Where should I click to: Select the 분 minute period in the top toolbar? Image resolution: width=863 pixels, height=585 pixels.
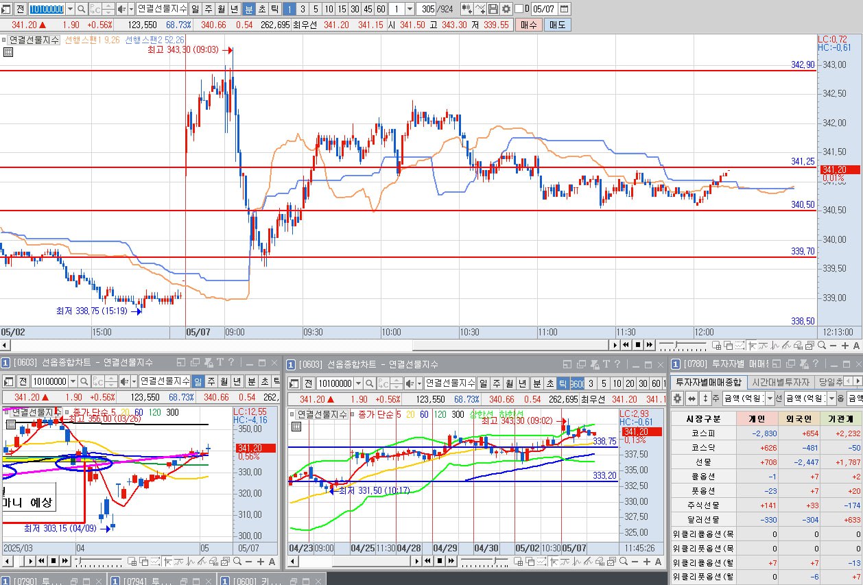248,9
